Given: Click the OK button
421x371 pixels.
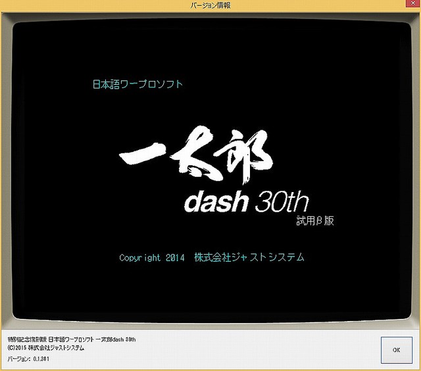Looking at the screenshot, I should [x=396, y=350].
